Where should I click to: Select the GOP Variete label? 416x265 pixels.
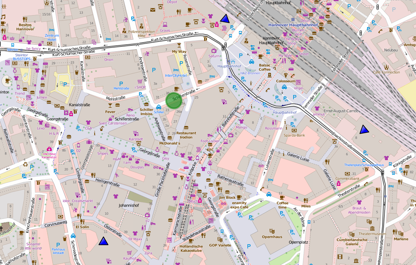coord(220,245)
